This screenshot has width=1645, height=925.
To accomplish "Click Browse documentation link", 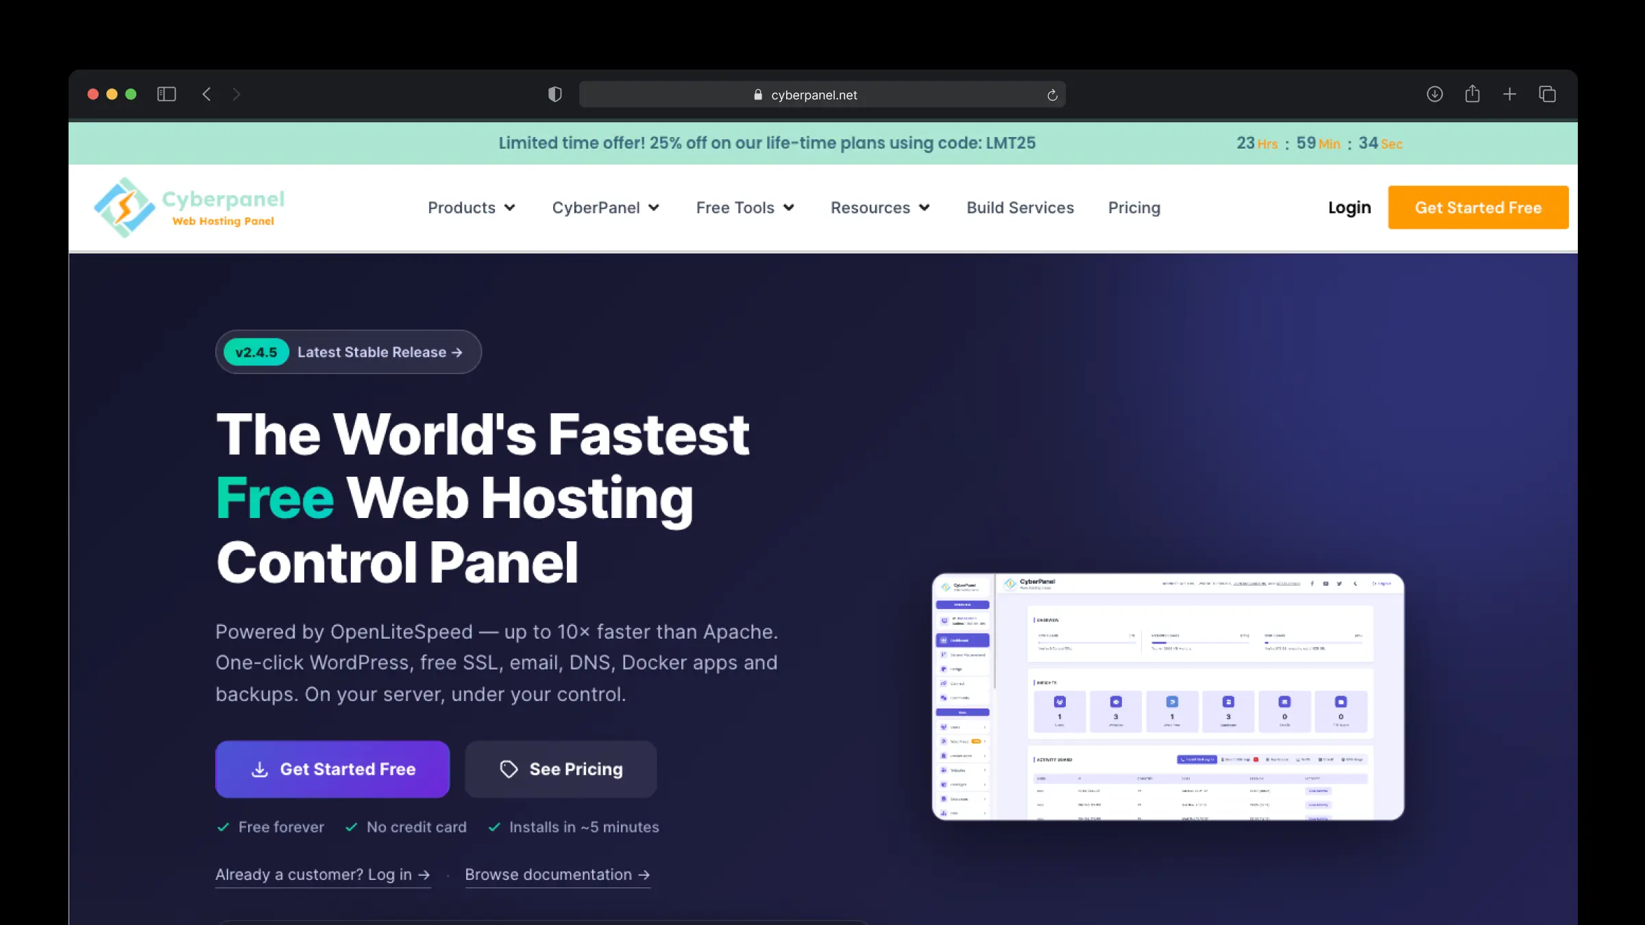I will coord(557,875).
